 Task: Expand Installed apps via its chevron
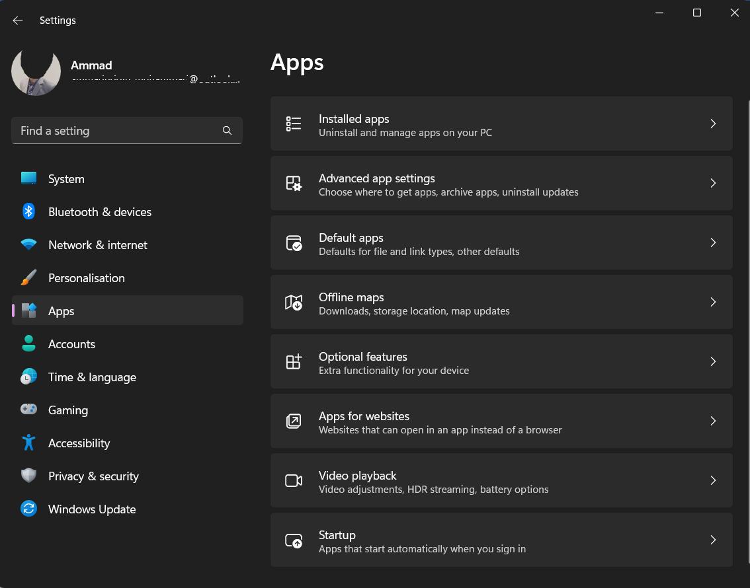point(713,124)
